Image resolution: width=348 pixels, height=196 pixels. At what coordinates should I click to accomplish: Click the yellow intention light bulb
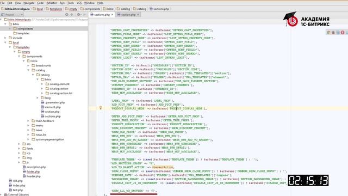click(x=101, y=108)
